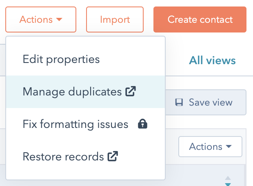Choose Restore records from the dropdown
The height and width of the screenshot is (186, 253).
tap(63, 156)
